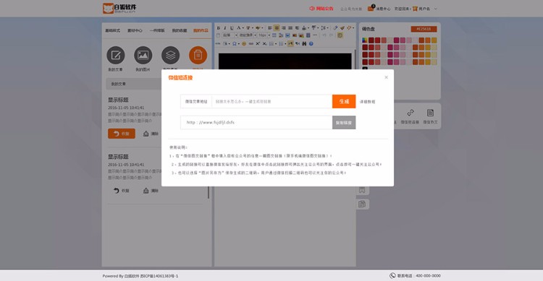This screenshot has width=543, height=281.
Task: Expand the font color A dropdown arrow
Action: pos(243,28)
